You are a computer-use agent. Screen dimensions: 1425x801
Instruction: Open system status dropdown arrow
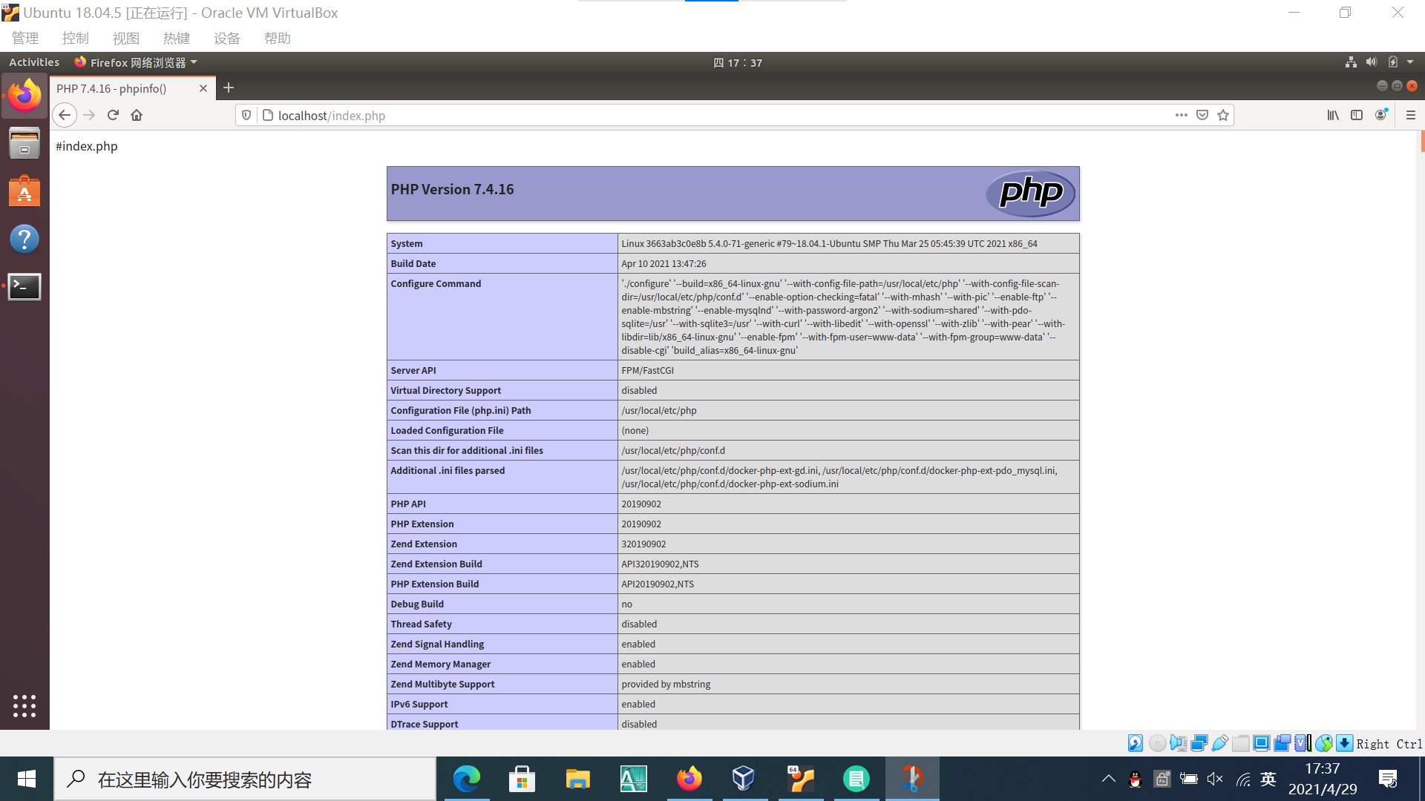[x=1410, y=62]
